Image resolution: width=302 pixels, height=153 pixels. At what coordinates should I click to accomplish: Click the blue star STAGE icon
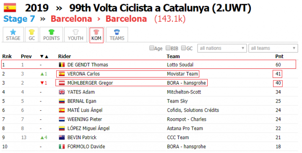pos(13,32)
